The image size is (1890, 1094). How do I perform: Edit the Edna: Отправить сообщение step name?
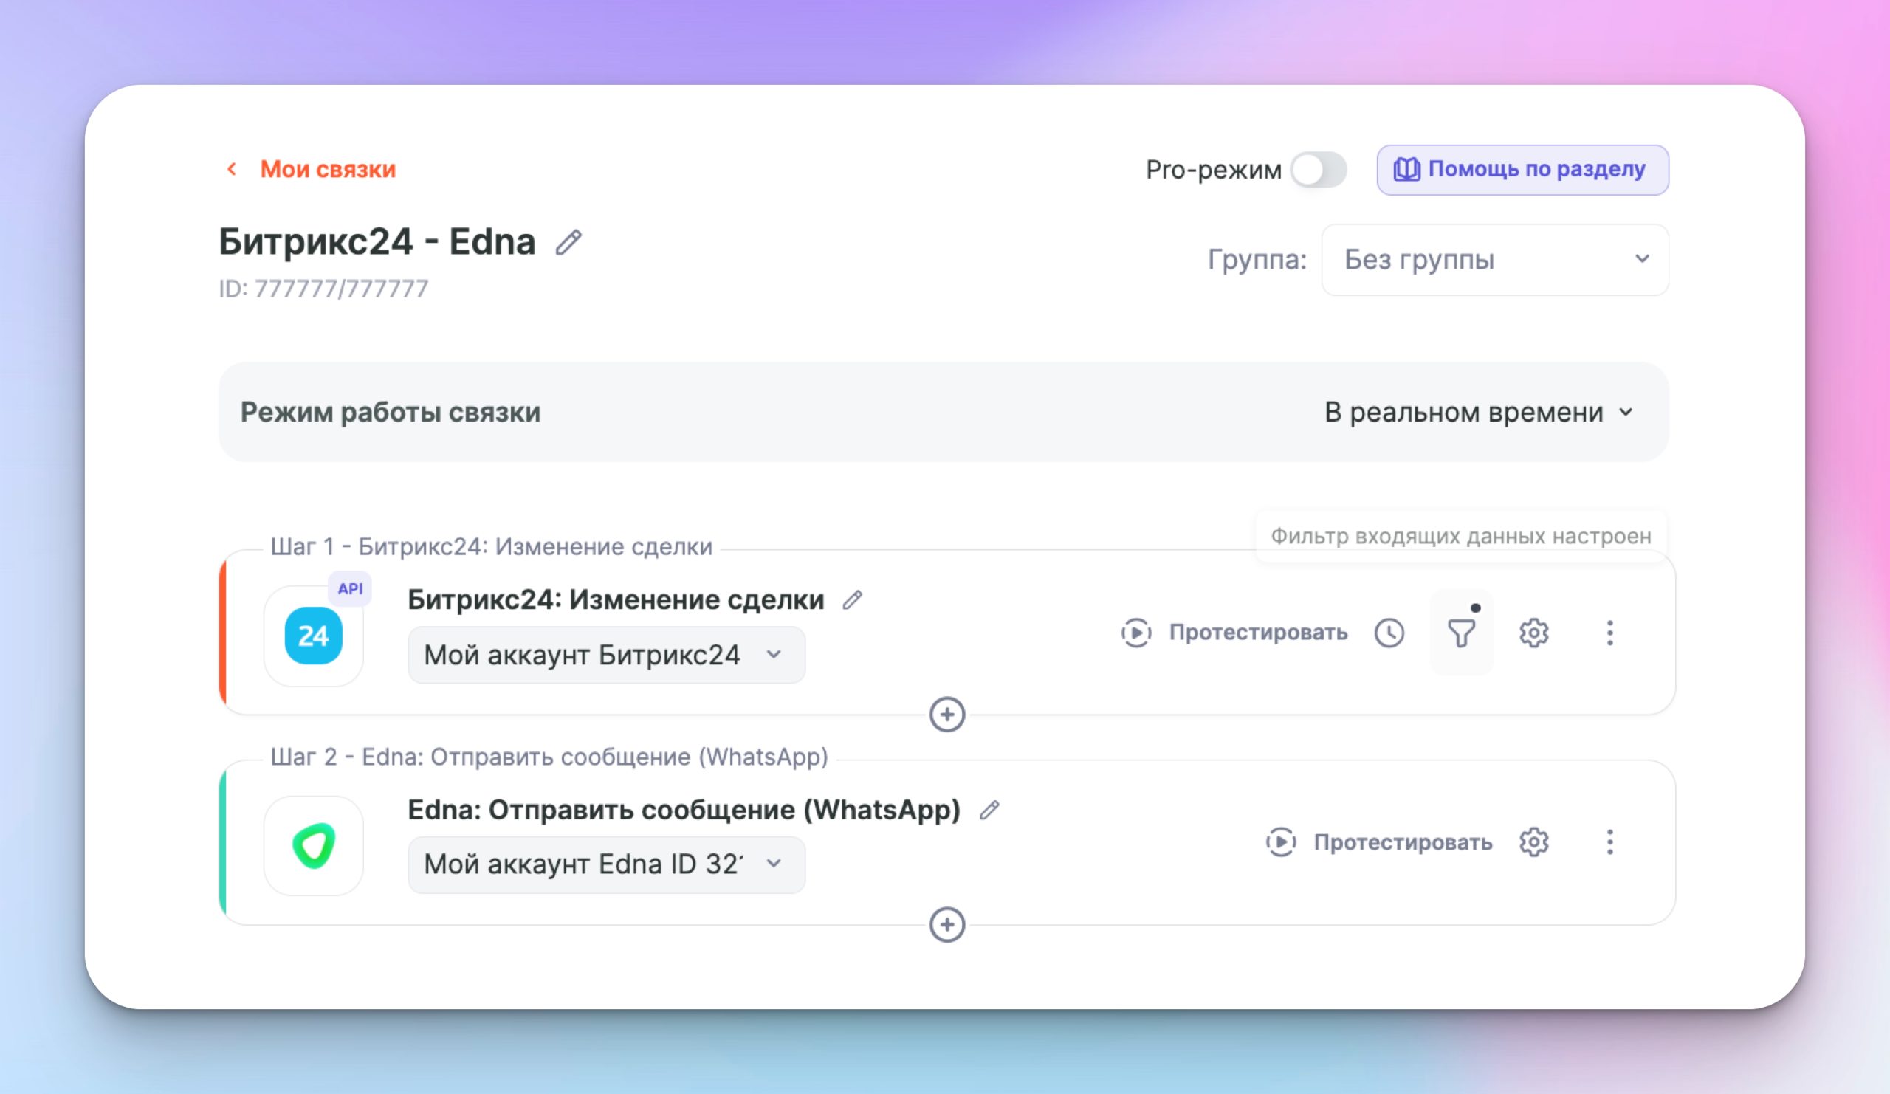point(990,809)
